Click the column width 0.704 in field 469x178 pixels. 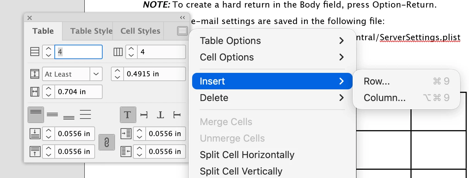coord(79,92)
